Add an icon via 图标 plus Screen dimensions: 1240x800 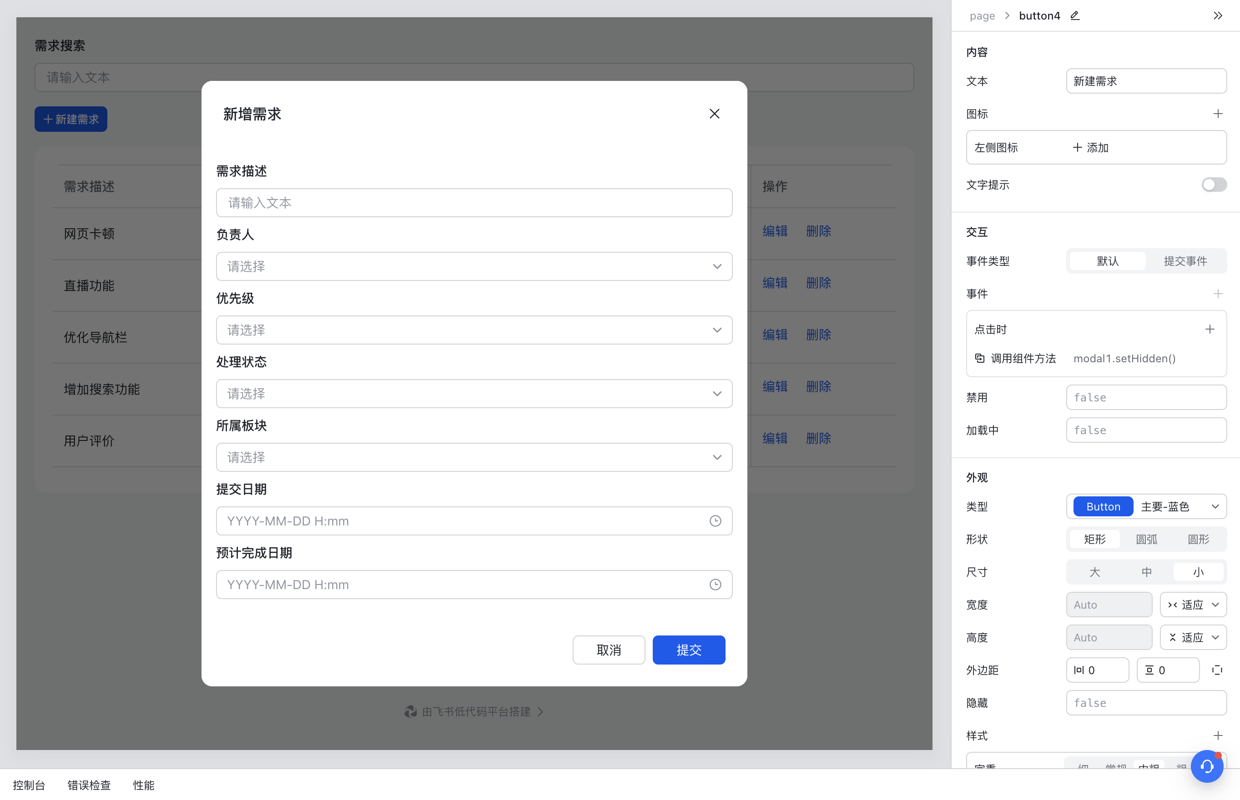coord(1218,114)
